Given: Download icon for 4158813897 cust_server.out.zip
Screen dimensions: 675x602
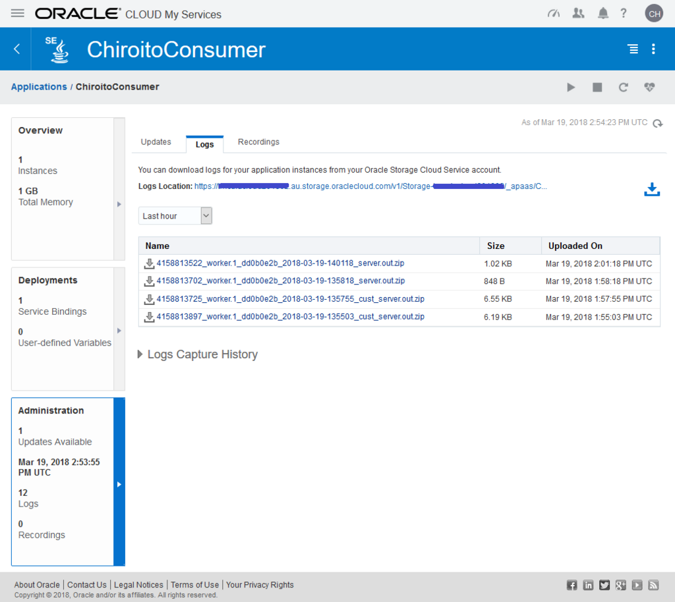Looking at the screenshot, I should pos(149,317).
